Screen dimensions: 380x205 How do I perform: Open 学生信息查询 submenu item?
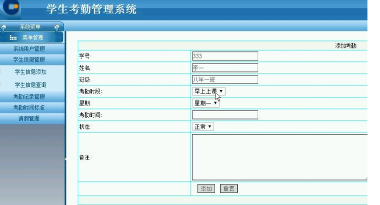coord(31,85)
